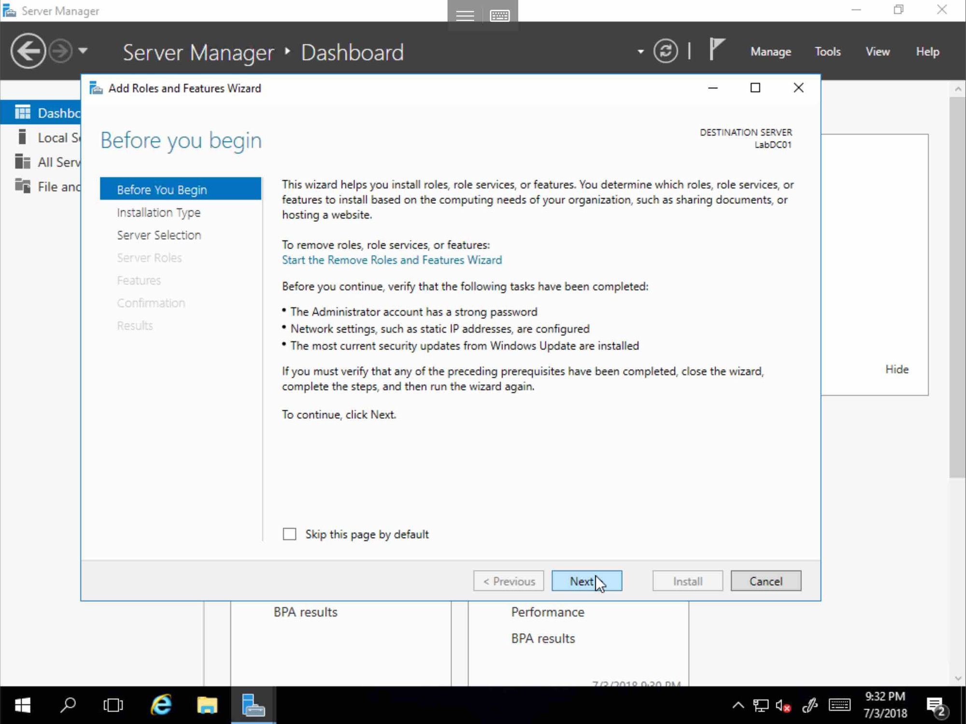The height and width of the screenshot is (724, 966).
Task: Open the Tools menu
Action: tap(827, 52)
